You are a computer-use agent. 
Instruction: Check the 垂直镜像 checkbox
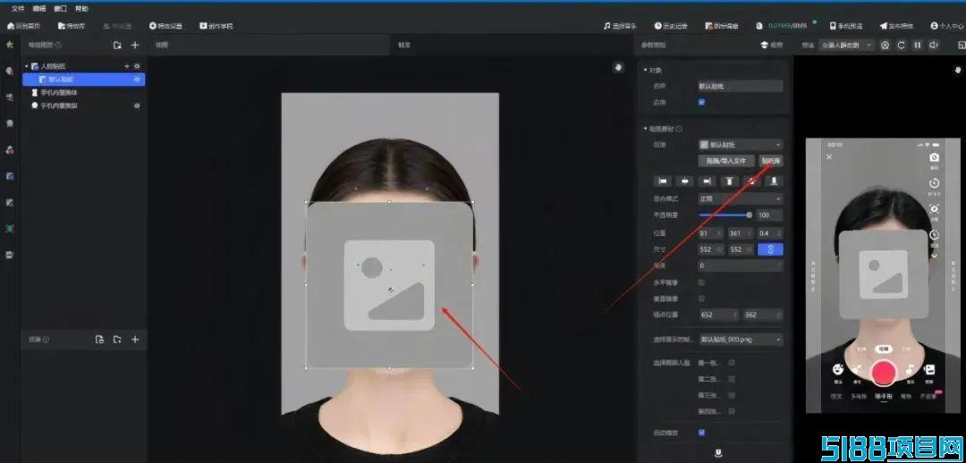click(x=702, y=298)
